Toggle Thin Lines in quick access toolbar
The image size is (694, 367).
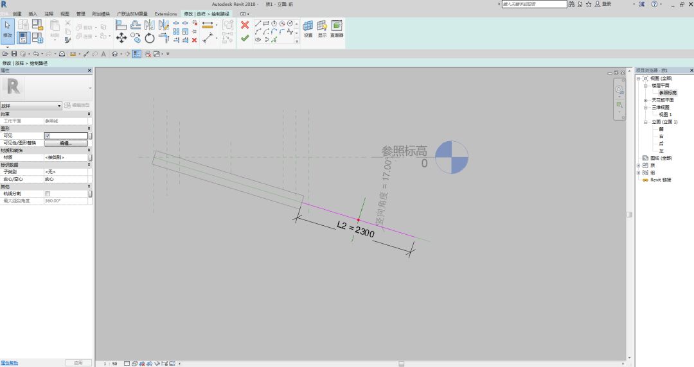point(137,54)
